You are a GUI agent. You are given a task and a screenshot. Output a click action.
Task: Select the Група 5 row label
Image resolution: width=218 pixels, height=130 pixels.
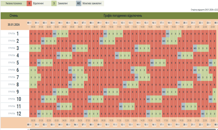[x=15, y=63]
